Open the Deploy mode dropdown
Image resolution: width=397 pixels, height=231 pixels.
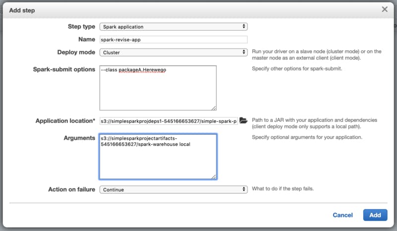point(173,53)
